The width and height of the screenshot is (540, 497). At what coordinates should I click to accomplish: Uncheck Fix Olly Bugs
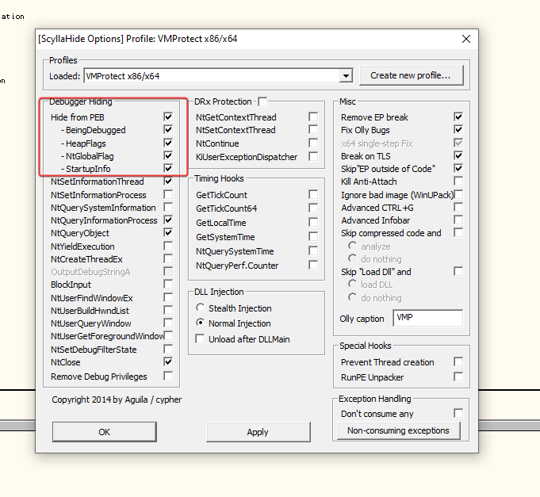458,130
